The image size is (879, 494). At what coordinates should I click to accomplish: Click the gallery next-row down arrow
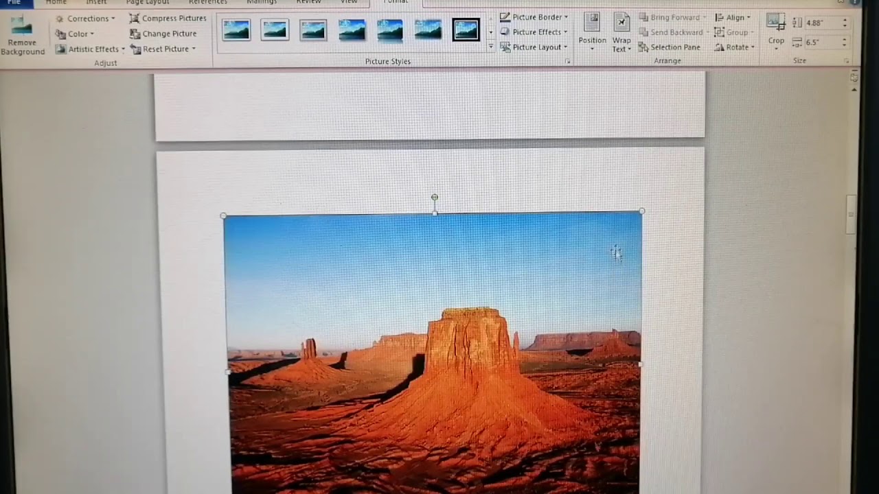(x=490, y=32)
